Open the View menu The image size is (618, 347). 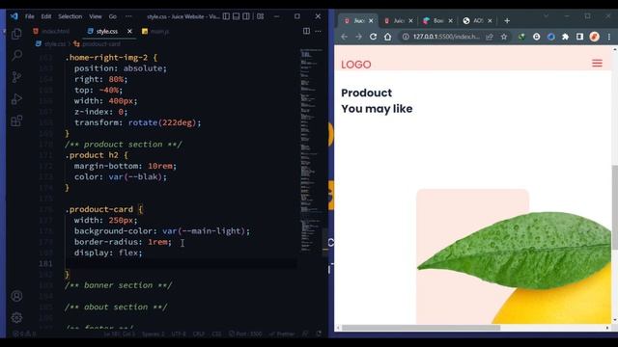tap(96, 16)
